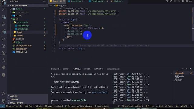
Task: Open the Explorer view in activity bar
Action: pos(4,2)
